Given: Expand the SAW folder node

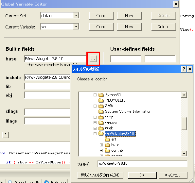Looking at the screenshot, I should (x=95, y=106).
